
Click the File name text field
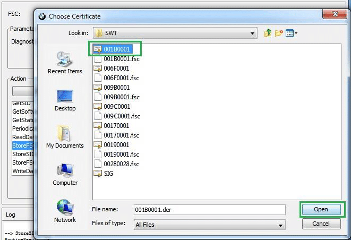208,210
